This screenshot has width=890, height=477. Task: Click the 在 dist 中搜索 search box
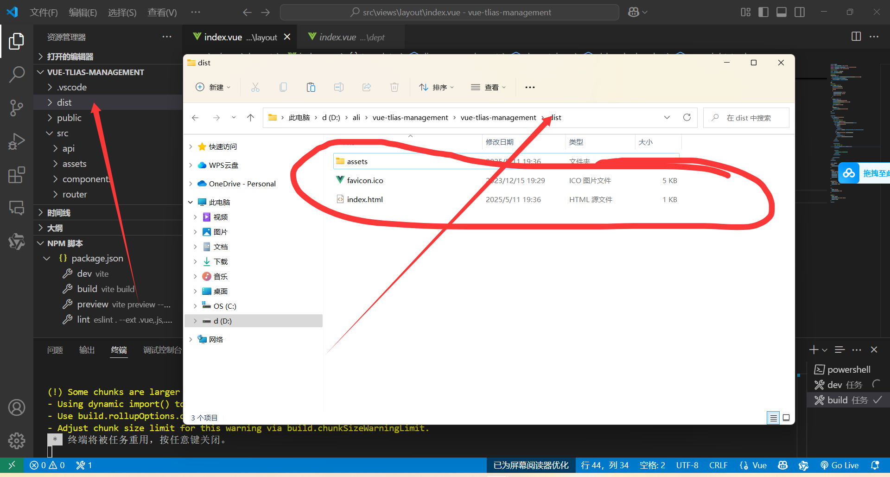pyautogui.click(x=746, y=118)
